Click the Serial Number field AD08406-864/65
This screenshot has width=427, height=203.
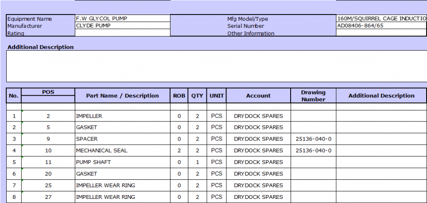(x=381, y=25)
